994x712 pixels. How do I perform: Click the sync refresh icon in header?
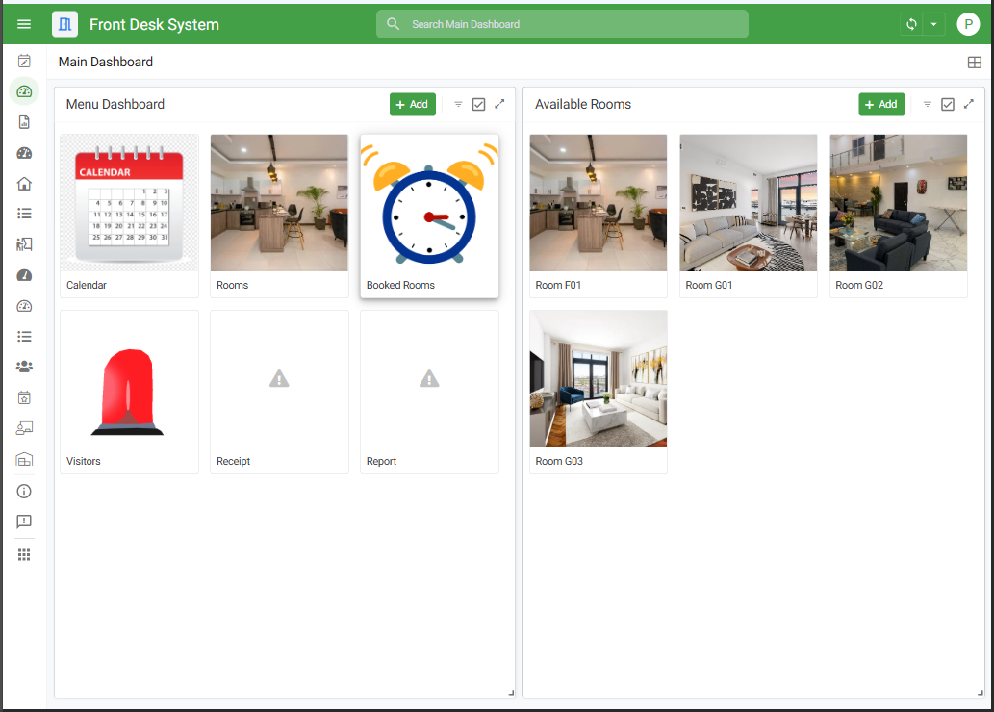coord(911,24)
